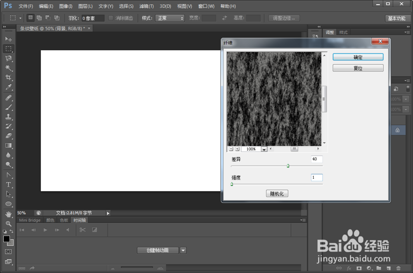Choose New Selection mode
Image resolution: width=413 pixels, height=273 pixels.
(x=31, y=18)
